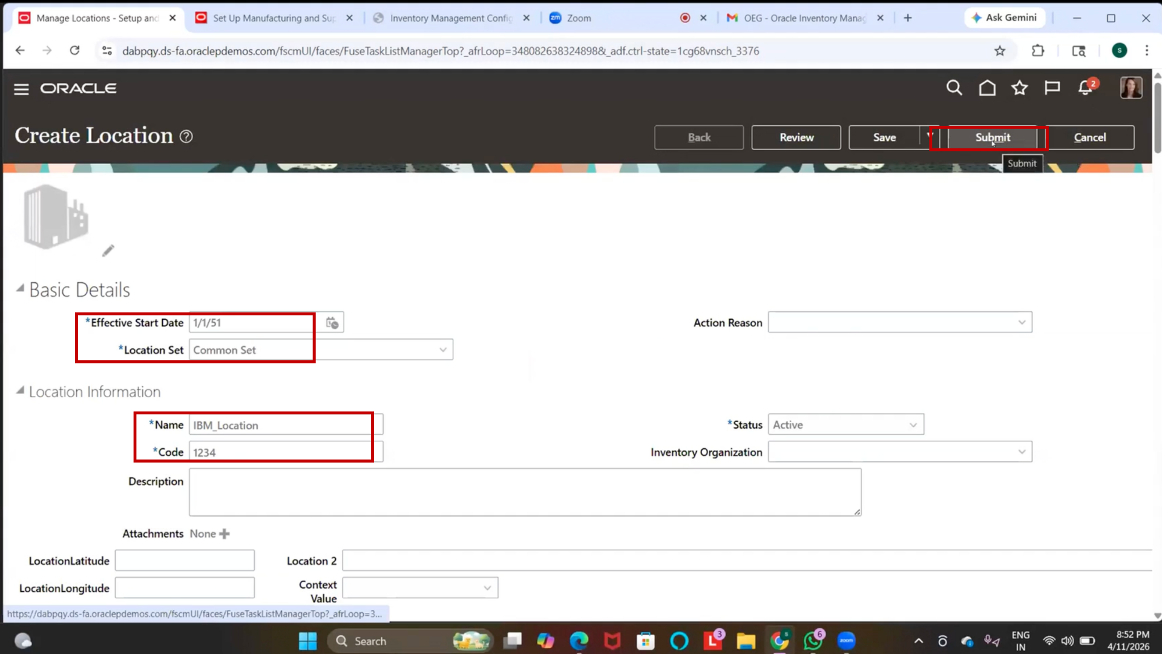The width and height of the screenshot is (1162, 654).
Task: Click the browser address bar URL
Action: 441,51
